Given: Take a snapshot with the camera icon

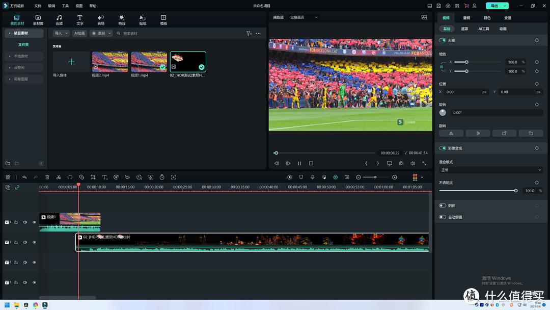Looking at the screenshot, I should (x=401, y=163).
